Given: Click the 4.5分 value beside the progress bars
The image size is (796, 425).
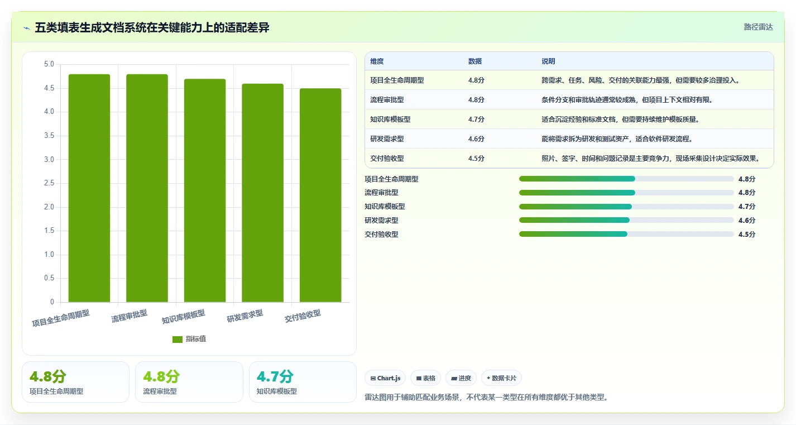Looking at the screenshot, I should pyautogui.click(x=747, y=235).
